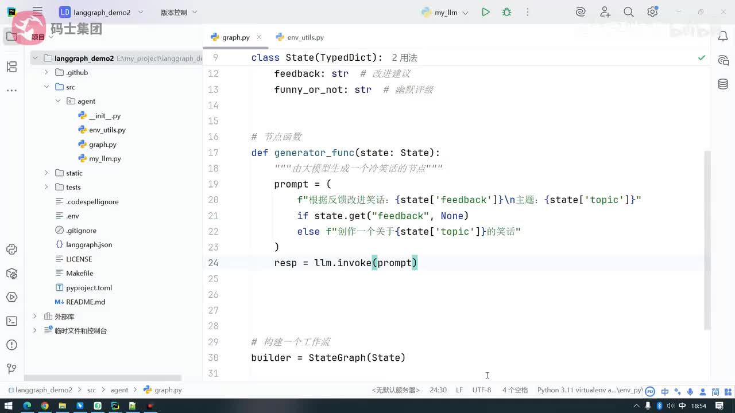Screen dimensions: 735x413
Task: Open the Git version control tool window
Action: pos(11,369)
